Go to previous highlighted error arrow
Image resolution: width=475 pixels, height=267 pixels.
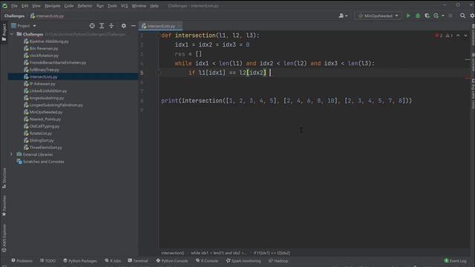click(458, 36)
